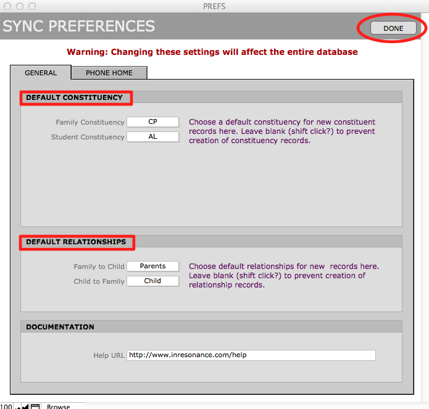Open the Child to Family relationship field
The width and height of the screenshot is (429, 409).
click(x=152, y=281)
